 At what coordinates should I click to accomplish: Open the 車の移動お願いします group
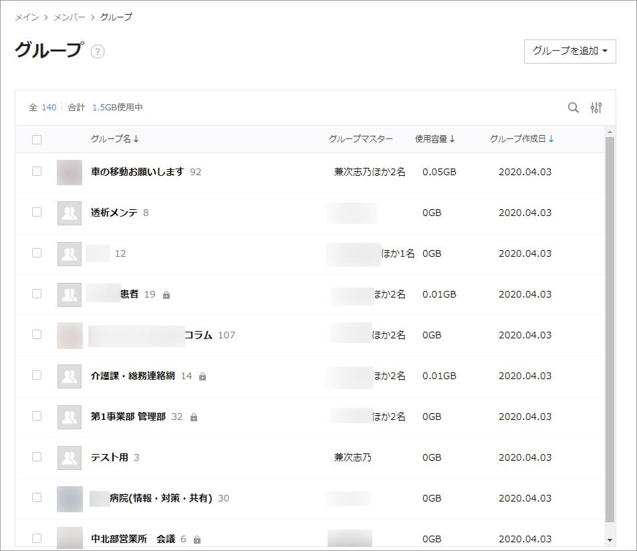pos(137,172)
